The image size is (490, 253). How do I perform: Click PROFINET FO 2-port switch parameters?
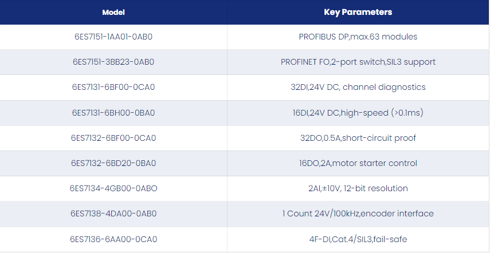click(x=358, y=62)
